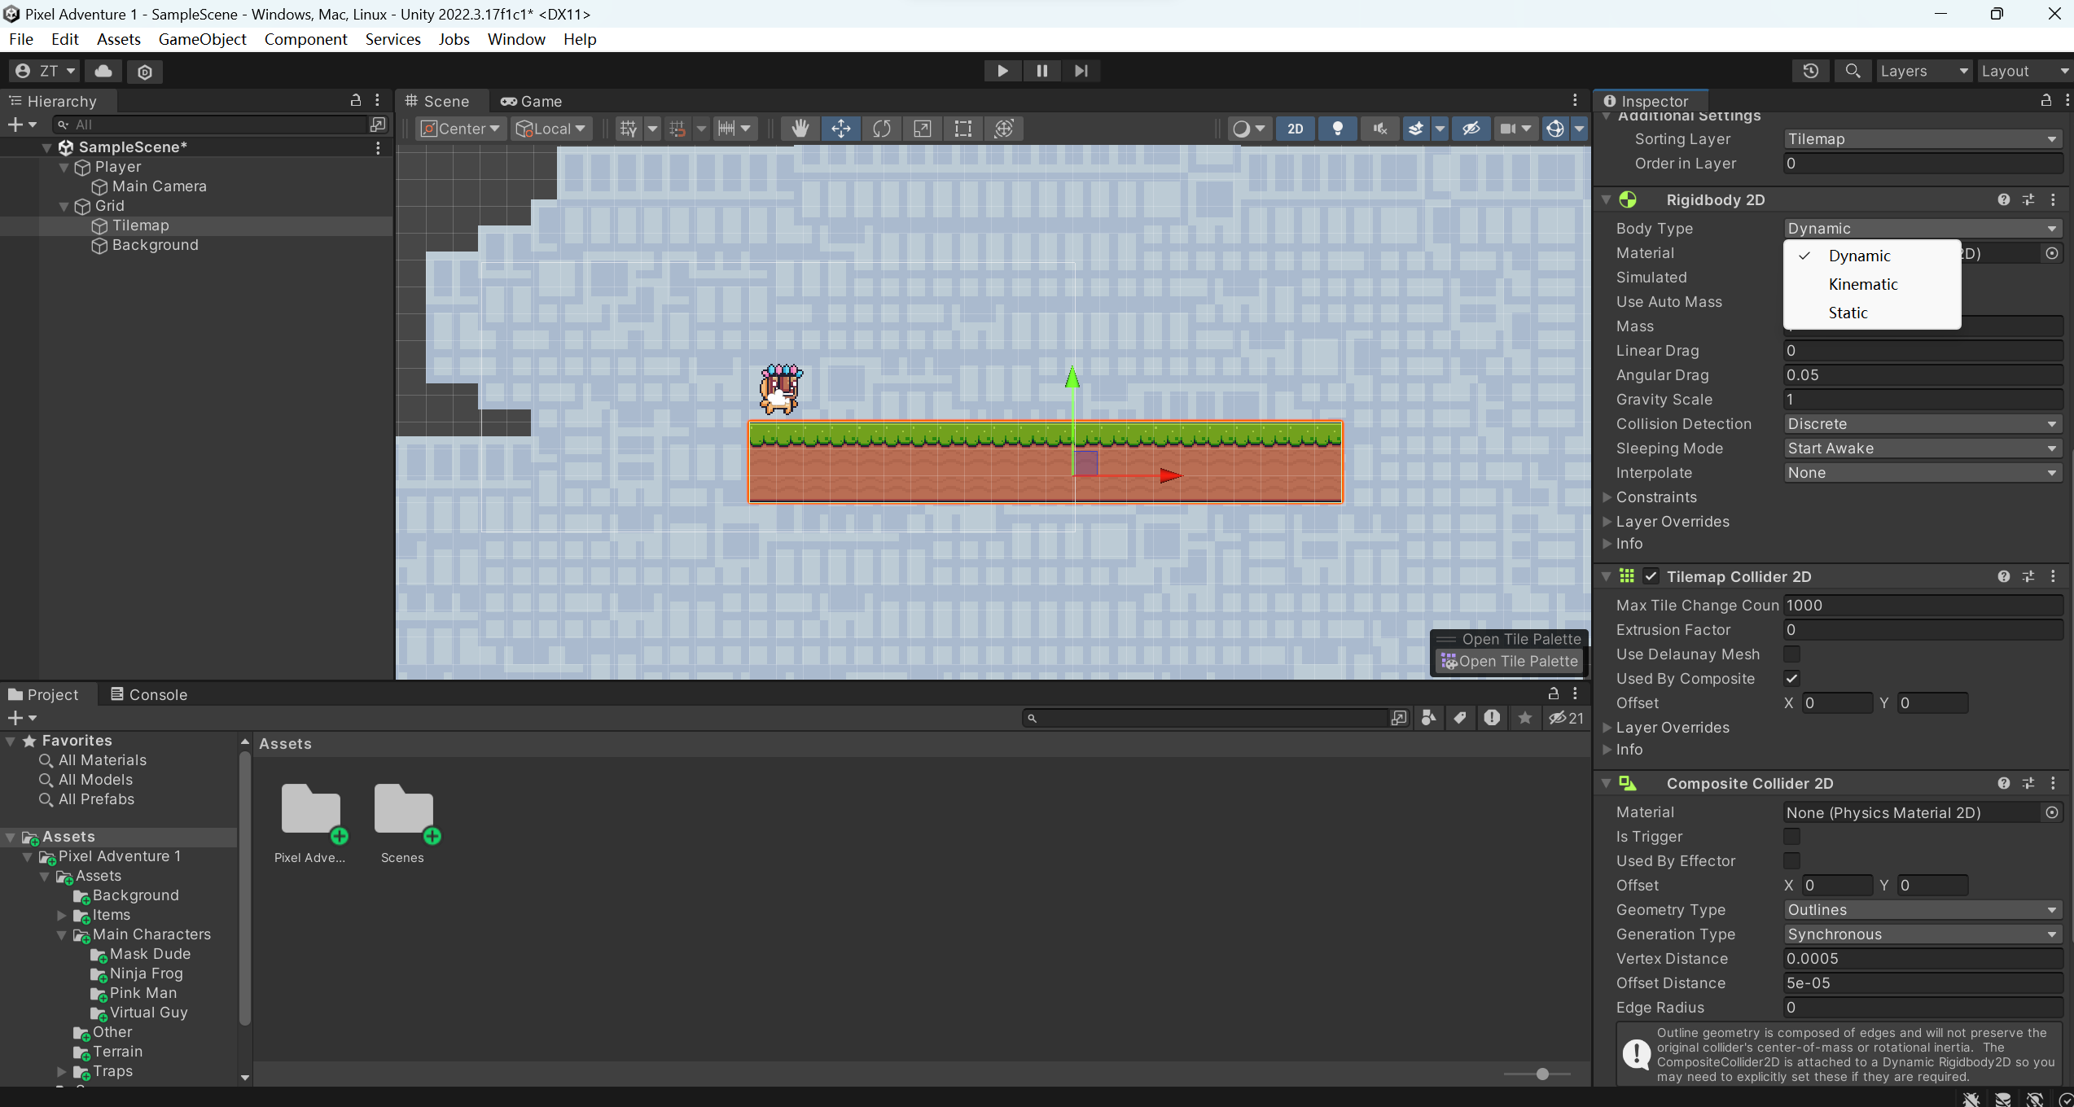
Task: Select the Scale tool
Action: coord(922,129)
